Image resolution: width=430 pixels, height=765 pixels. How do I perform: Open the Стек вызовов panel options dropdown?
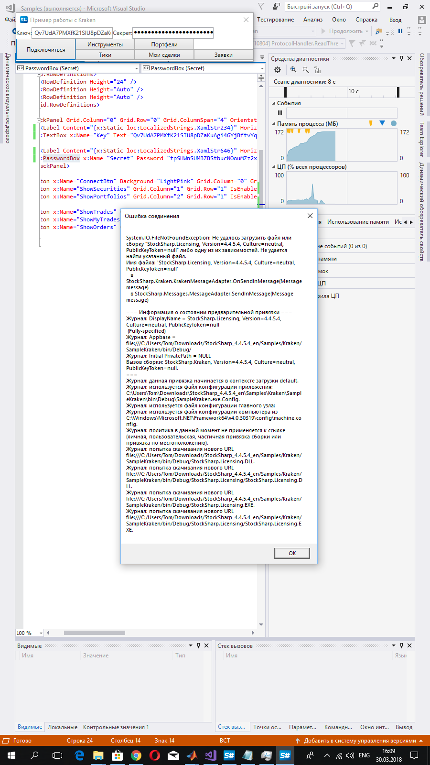click(x=394, y=645)
